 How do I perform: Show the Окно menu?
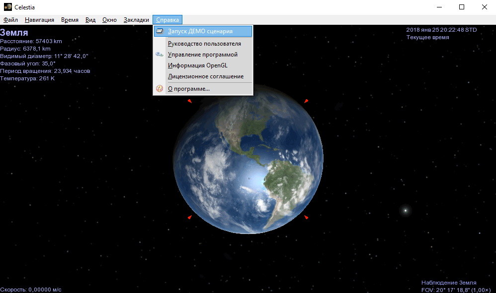(109, 20)
